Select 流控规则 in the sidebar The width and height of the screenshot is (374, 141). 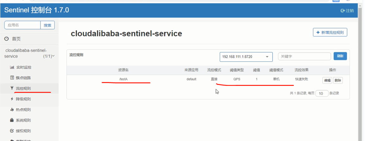(x=23, y=88)
